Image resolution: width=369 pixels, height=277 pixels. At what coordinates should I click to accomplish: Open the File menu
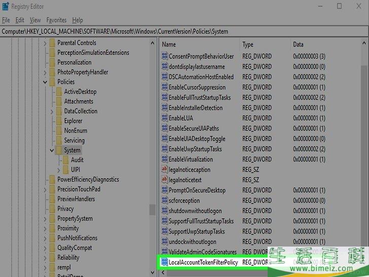[x=6, y=20]
